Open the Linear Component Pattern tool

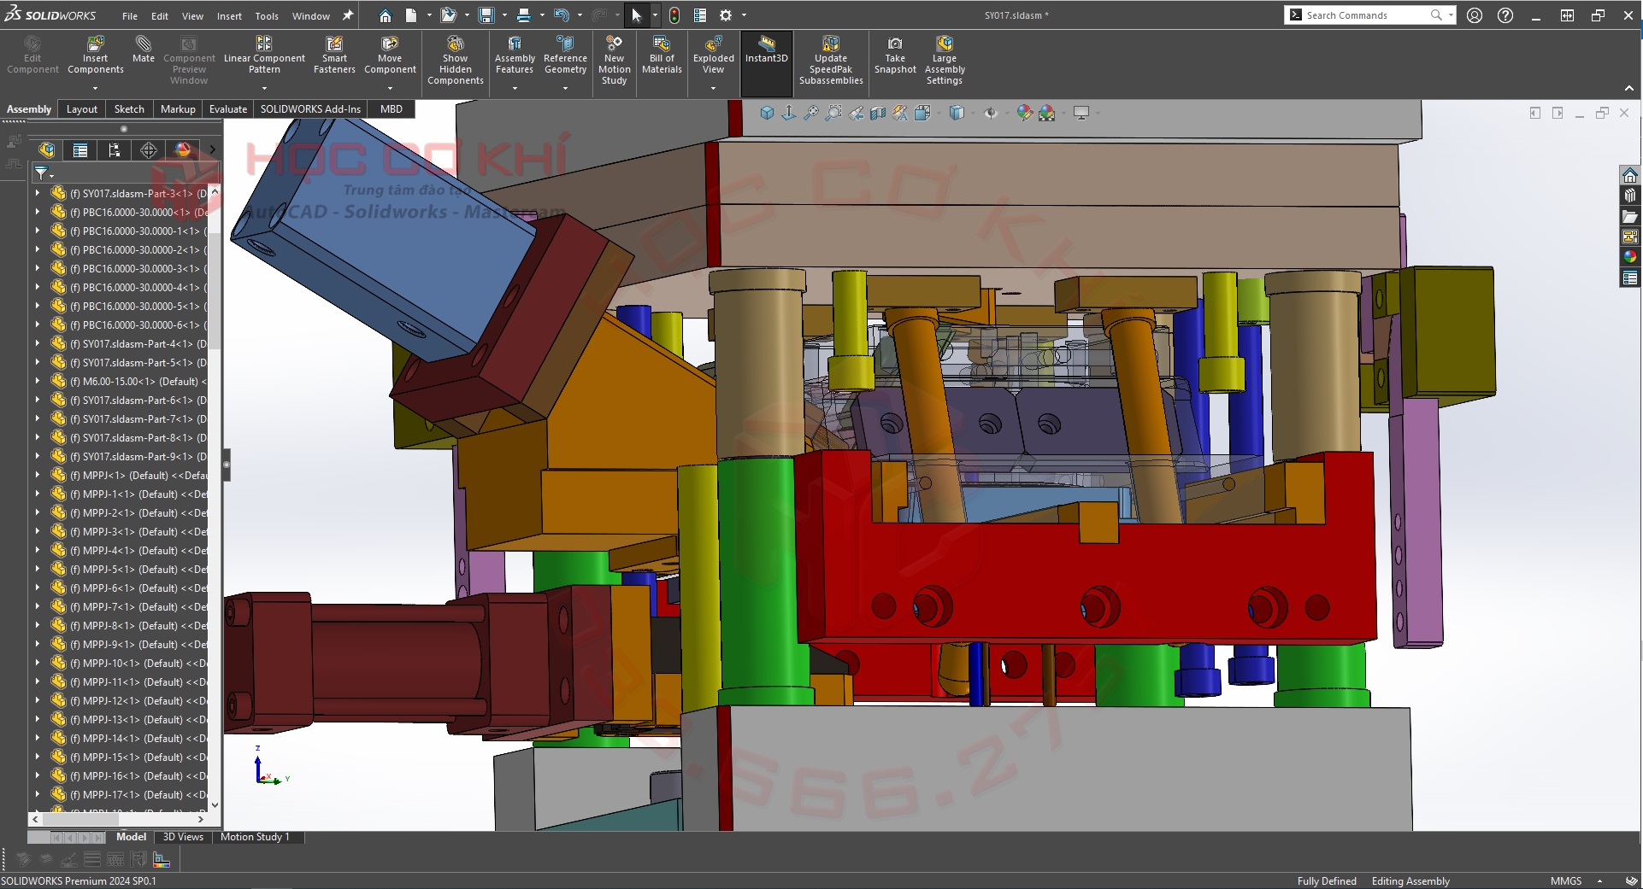[x=264, y=55]
